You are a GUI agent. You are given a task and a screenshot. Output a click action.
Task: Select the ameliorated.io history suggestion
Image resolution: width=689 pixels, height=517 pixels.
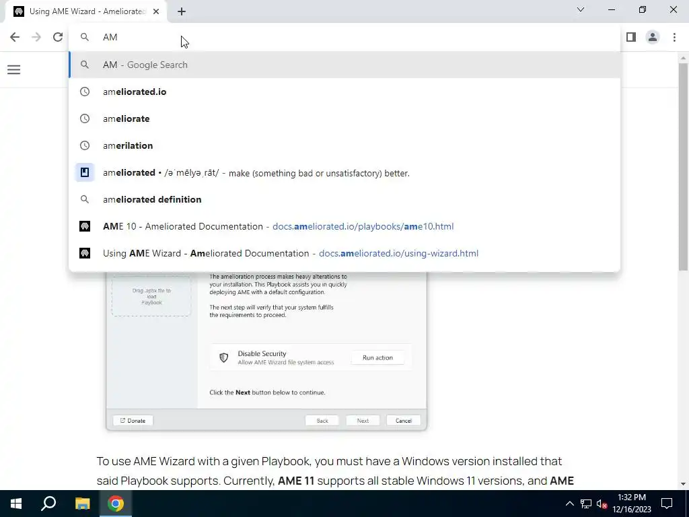point(344,92)
